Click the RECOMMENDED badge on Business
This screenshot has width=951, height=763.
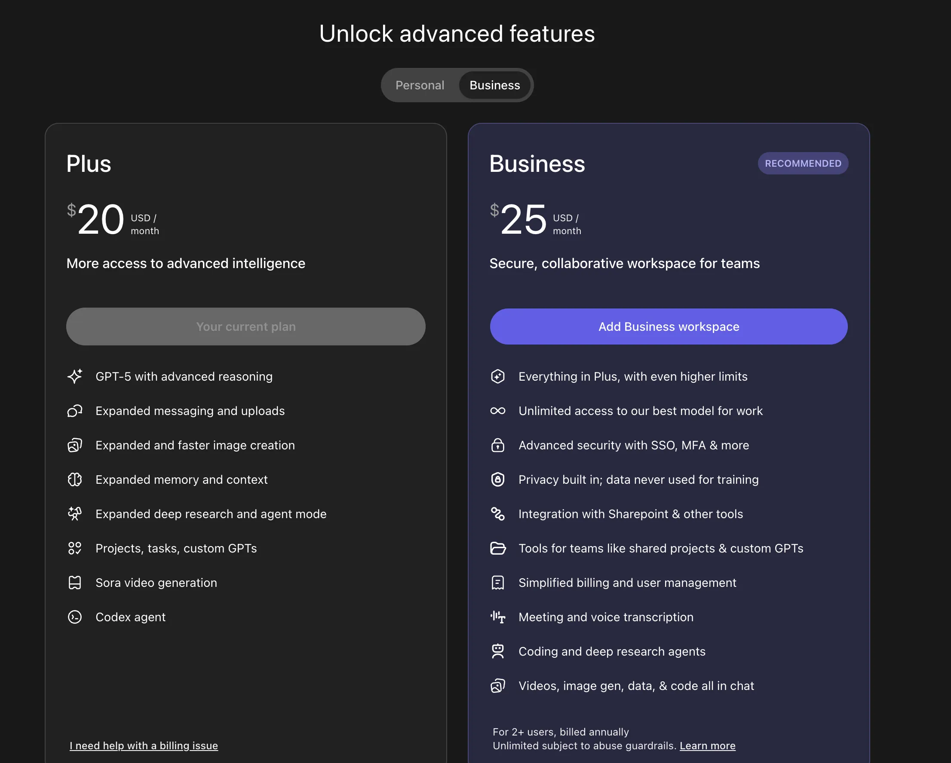[802, 164]
